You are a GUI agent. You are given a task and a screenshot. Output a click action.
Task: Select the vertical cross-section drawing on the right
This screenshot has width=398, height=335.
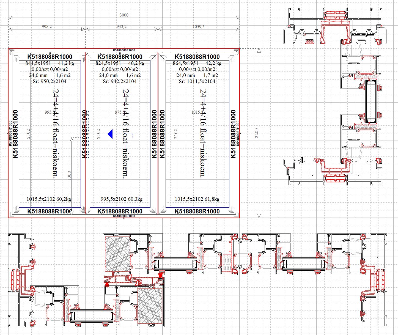tap(335, 96)
